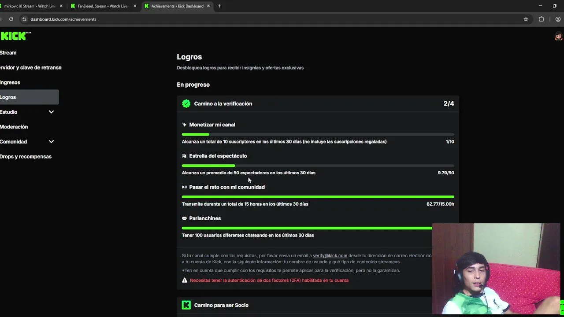Click the En progreso heading
Screen dimensions: 564x317
coord(193,85)
